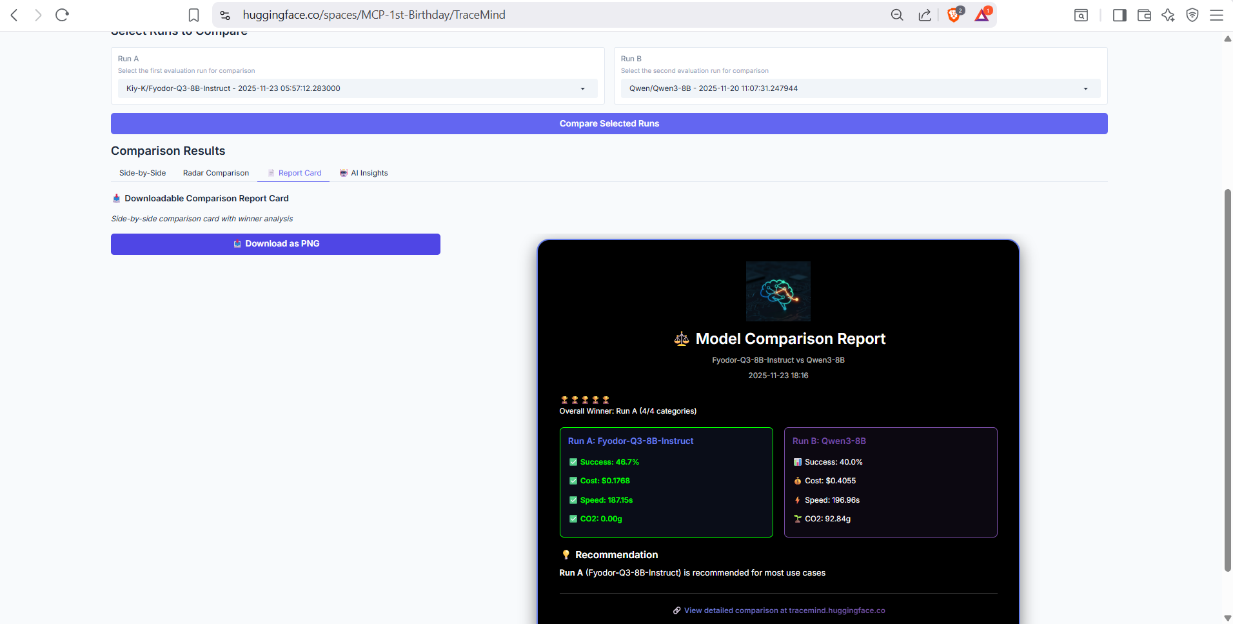Click the page vertical scrollbar thumb
The width and height of the screenshot is (1233, 624).
coord(1228,381)
